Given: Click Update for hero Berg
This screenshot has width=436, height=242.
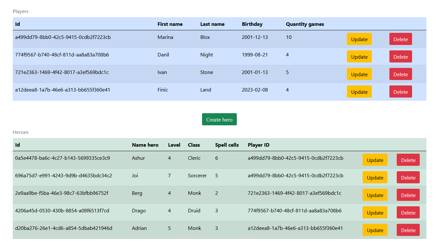Looking at the screenshot, I should click(x=375, y=195).
